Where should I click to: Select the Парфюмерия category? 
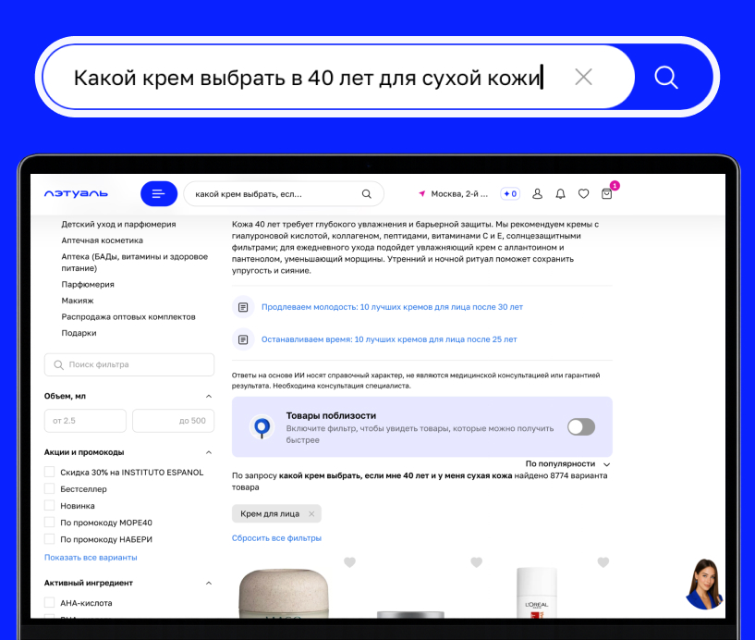tap(88, 284)
